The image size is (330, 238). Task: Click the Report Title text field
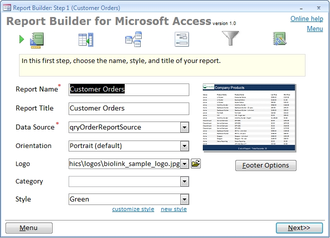tap(129, 108)
